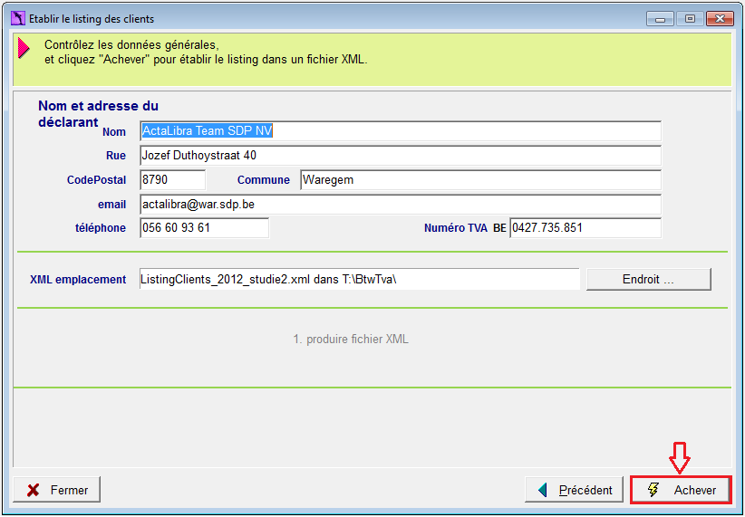Select the Rue address field
This screenshot has height=517, width=745.
tap(401, 155)
